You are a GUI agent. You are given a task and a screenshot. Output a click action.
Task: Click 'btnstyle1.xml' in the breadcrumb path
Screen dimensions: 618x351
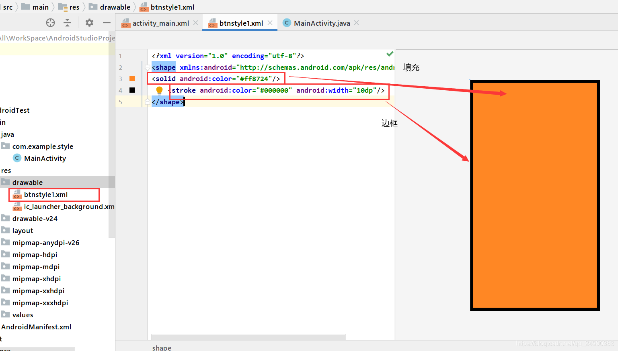click(172, 7)
